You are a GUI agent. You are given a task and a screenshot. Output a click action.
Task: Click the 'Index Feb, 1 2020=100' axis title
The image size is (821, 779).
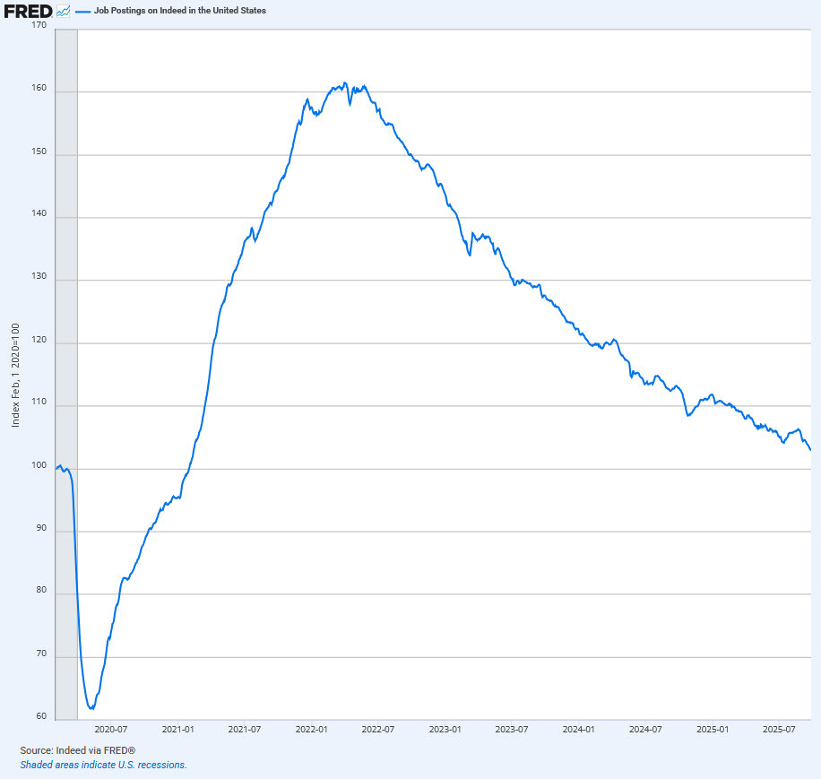tap(15, 375)
